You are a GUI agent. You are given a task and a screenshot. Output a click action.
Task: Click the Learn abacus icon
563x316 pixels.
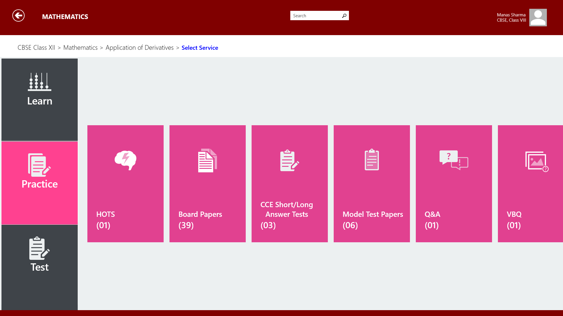(x=40, y=82)
